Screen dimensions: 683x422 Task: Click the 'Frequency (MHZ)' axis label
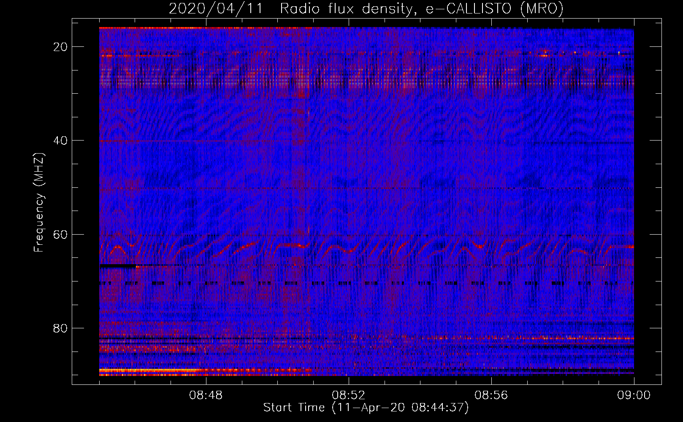[x=39, y=203]
